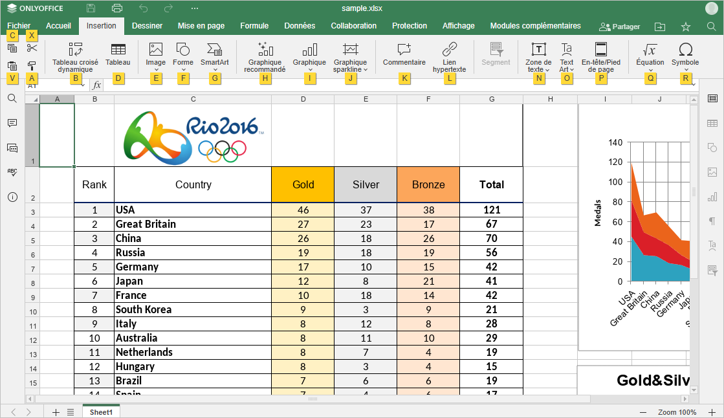Screen dimensions: 724x418
Task: Open the Symbole dropdown
Action: coord(685,69)
